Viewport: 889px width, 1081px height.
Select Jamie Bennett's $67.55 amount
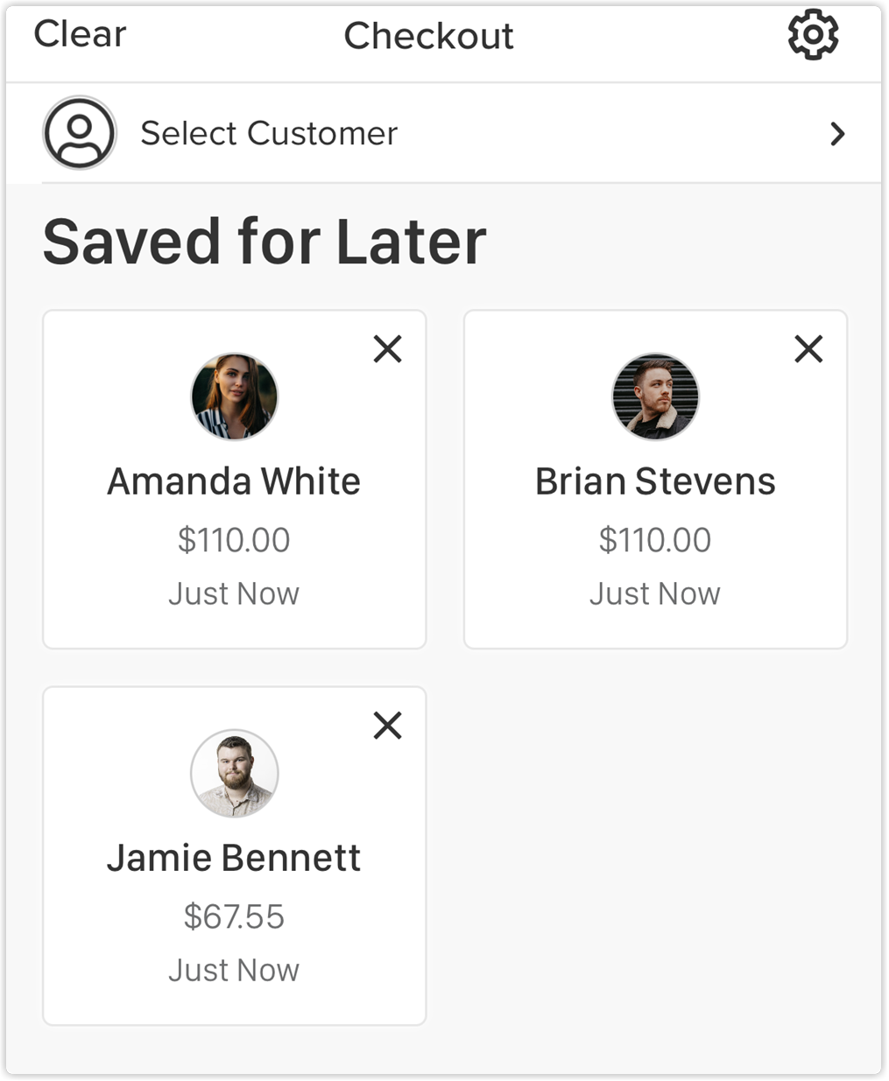point(234,916)
